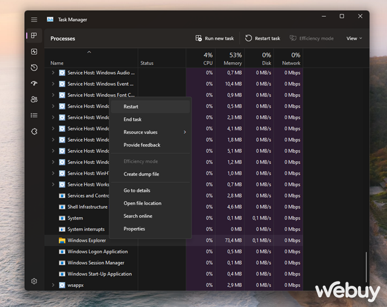Open the Performance page in sidebar
This screenshot has width=387, height=307.
pos(34,51)
